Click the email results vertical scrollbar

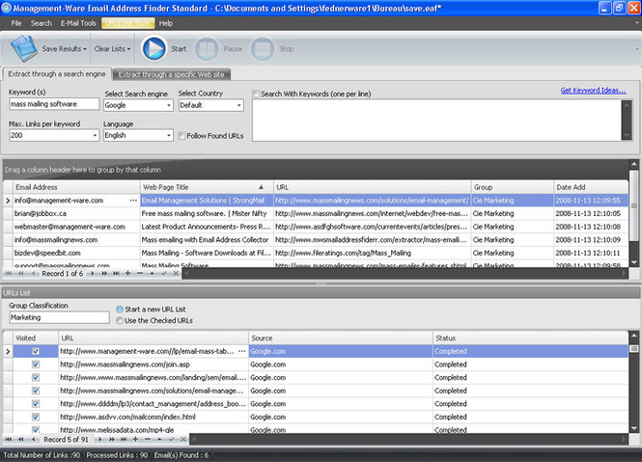634,213
